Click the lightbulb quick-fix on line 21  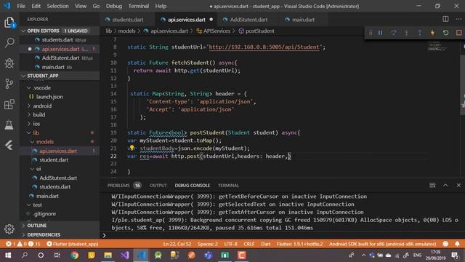click(x=132, y=148)
